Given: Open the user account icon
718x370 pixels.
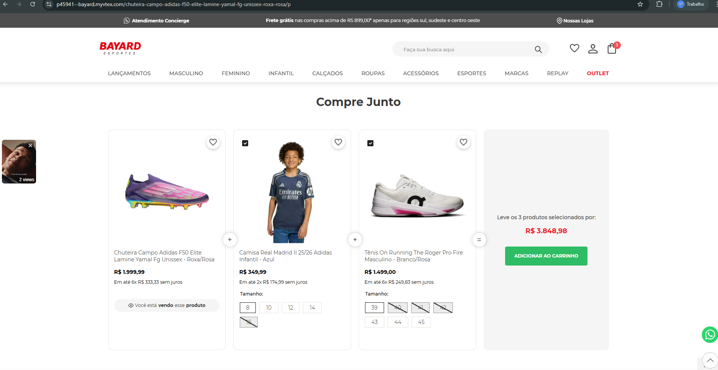Looking at the screenshot, I should (593, 49).
